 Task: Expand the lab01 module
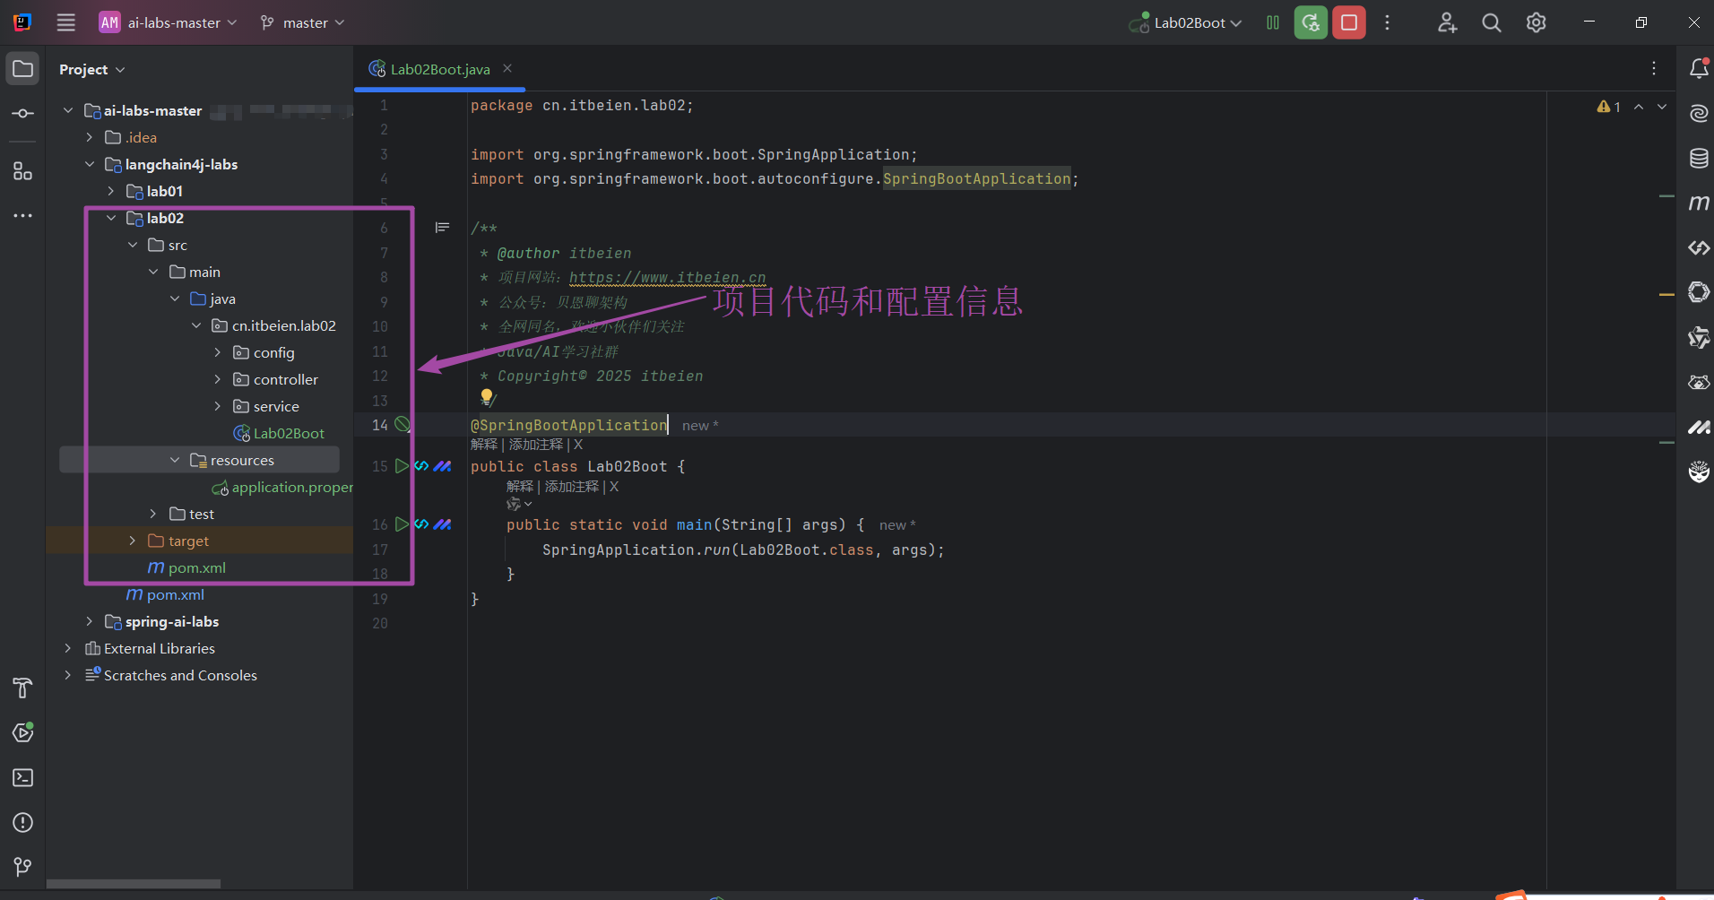[x=110, y=191]
